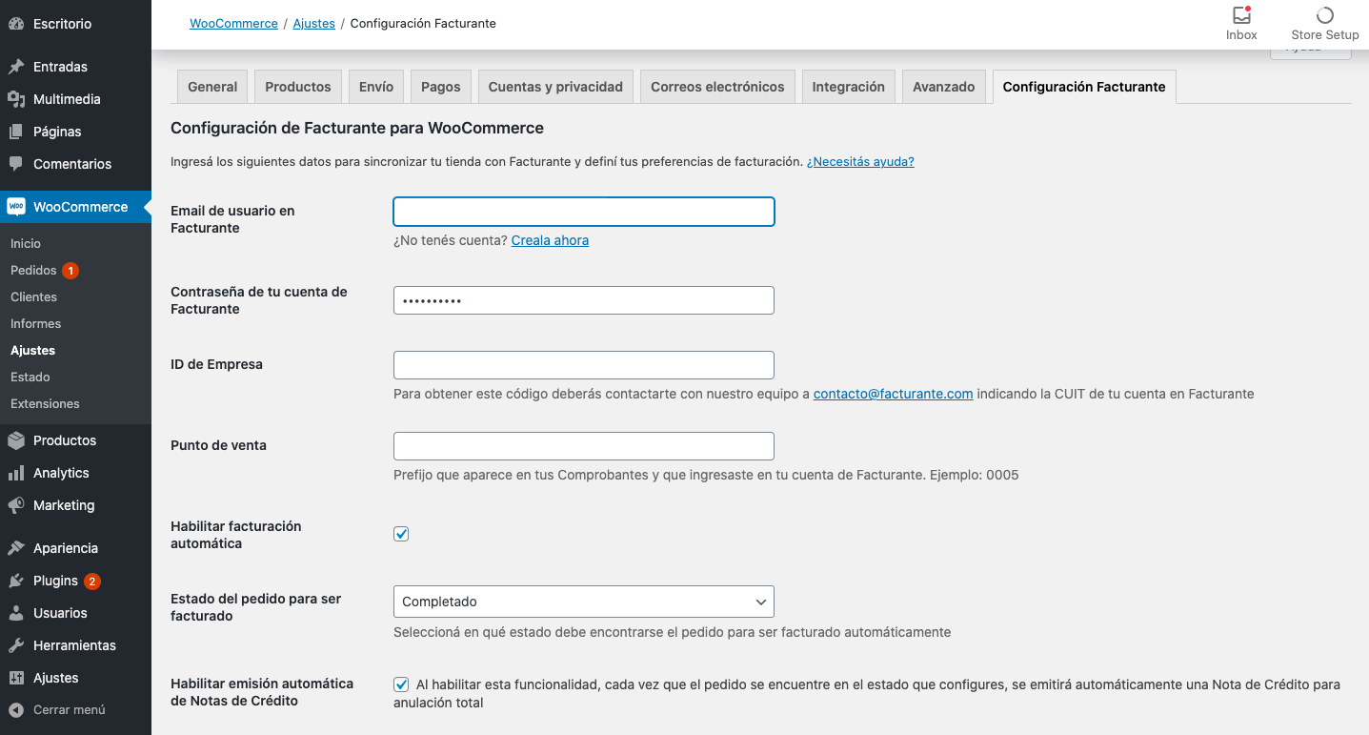
Task: Focus the ID de Empresa field
Action: click(x=584, y=365)
